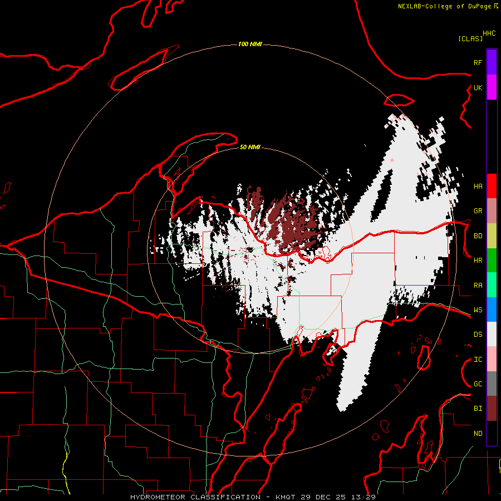Pick the HR green legend swatch
Screen dimensions: 501x501
click(492, 261)
